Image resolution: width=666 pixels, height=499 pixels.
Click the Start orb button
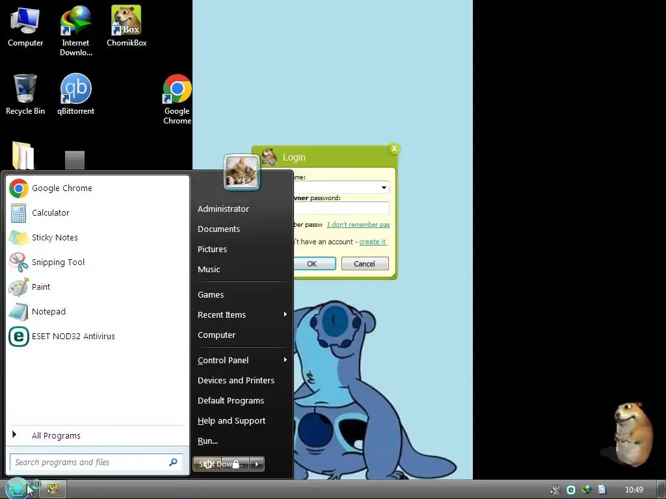(17, 489)
